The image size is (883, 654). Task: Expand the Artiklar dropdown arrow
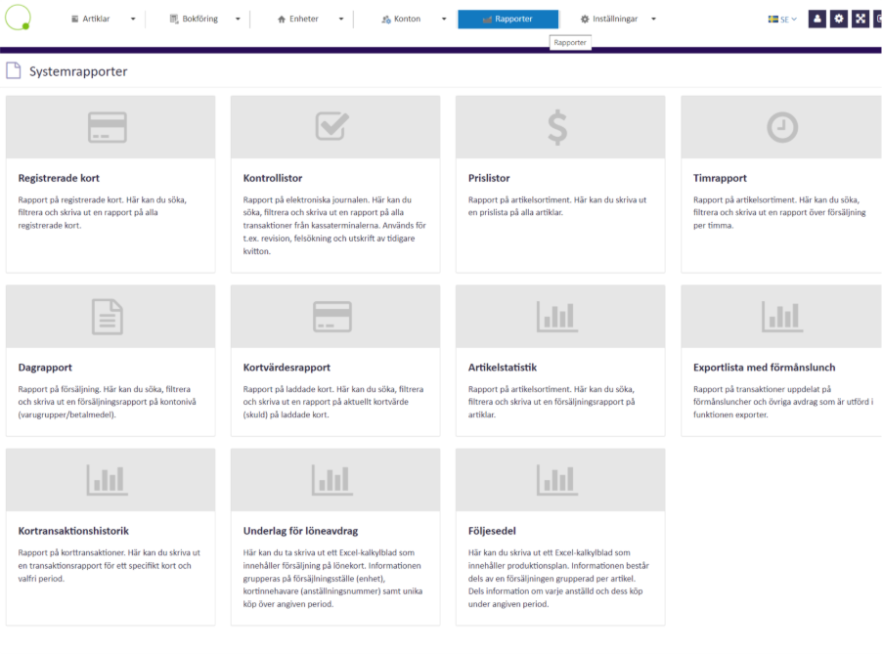pyautogui.click(x=133, y=20)
